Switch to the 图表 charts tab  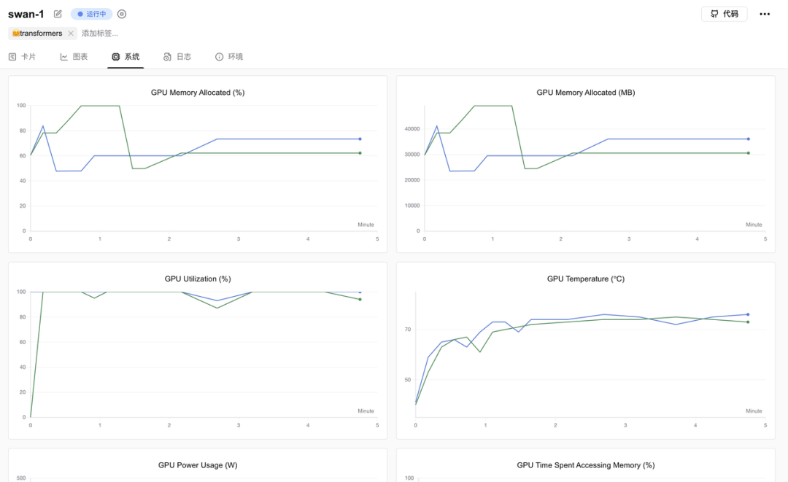[x=74, y=57]
